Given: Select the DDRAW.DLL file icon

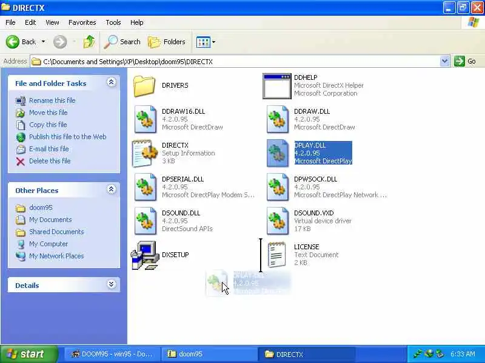Looking at the screenshot, I should (x=278, y=119).
